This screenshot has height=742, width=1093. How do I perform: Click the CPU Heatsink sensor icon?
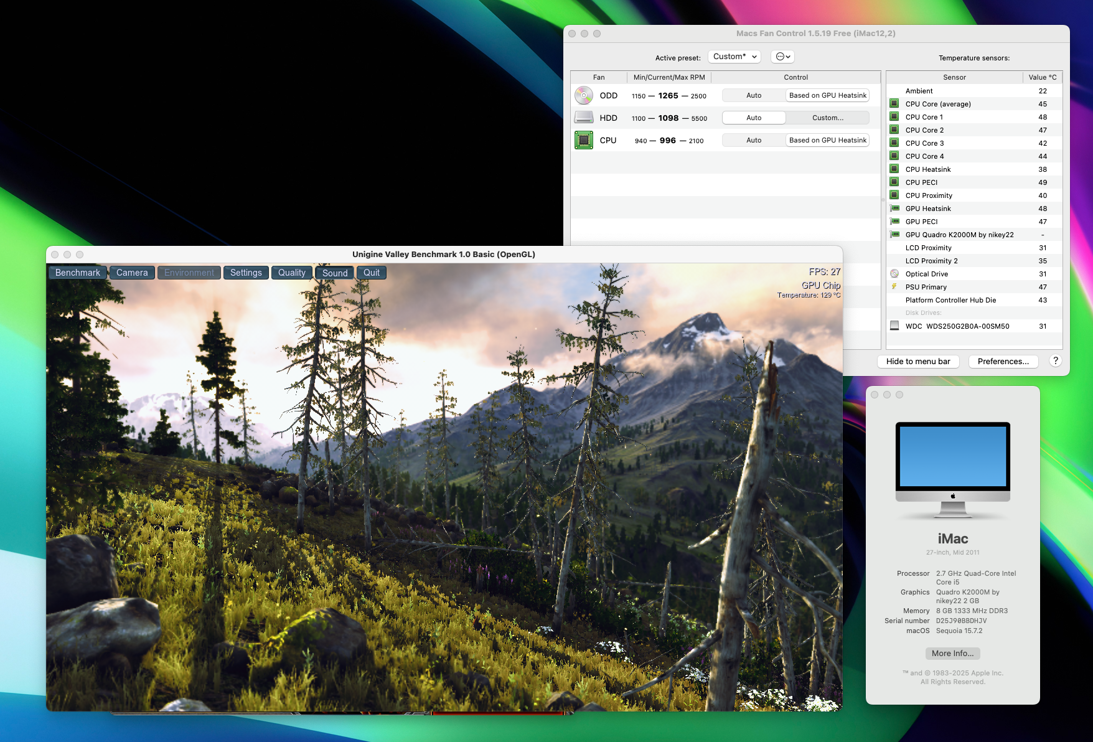pyautogui.click(x=894, y=169)
